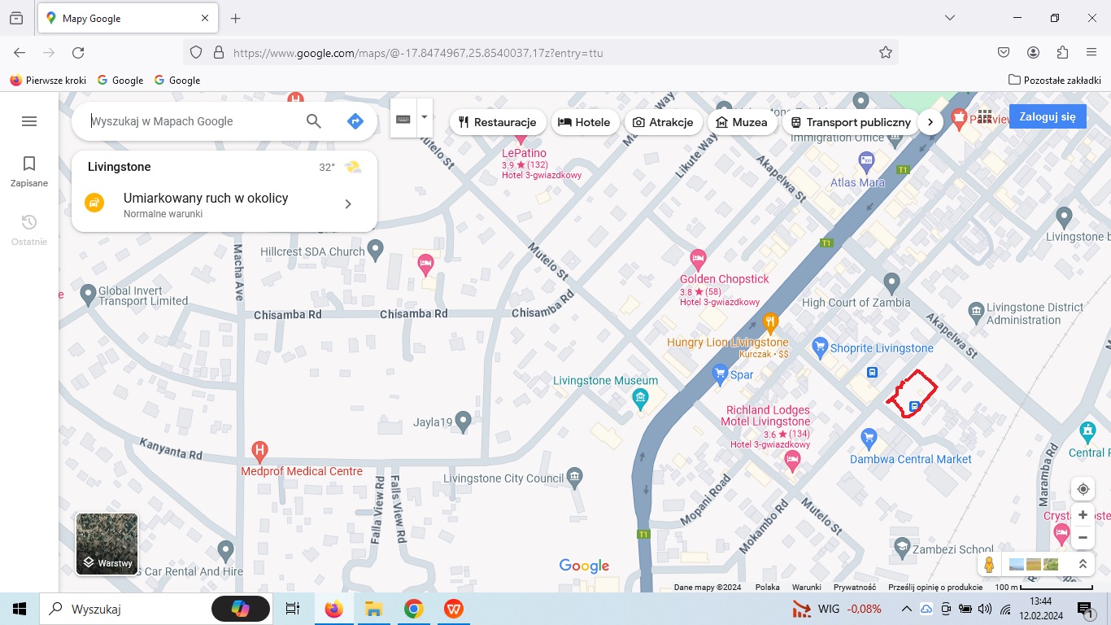Click the show my location button

1083,489
